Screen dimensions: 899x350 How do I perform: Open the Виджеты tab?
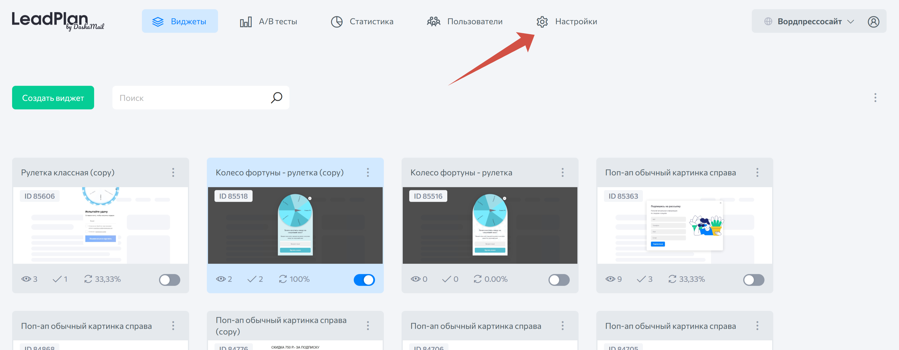pos(180,21)
